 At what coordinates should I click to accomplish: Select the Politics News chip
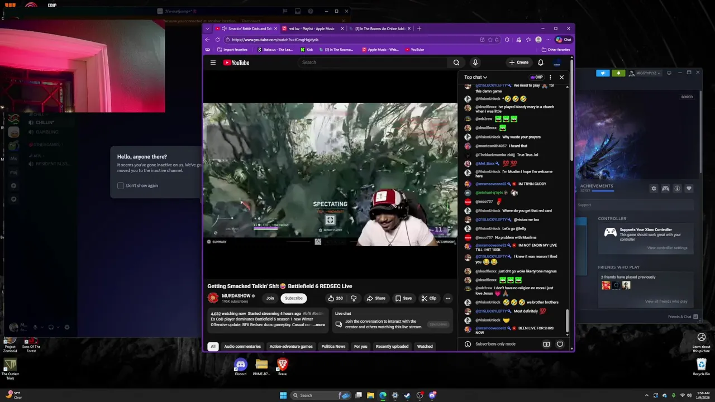coord(333,347)
